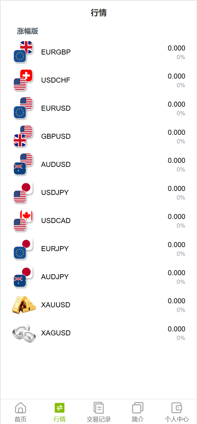The image size is (197, 424).
Task: Click the 行情 page title
Action: 98,13
